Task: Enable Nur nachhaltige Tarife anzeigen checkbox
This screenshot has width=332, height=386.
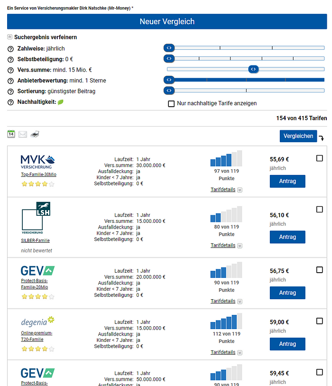Action: tap(171, 104)
